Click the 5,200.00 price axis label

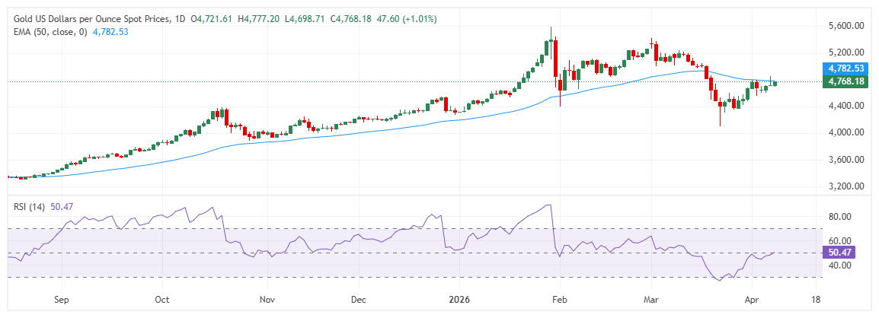pos(845,52)
